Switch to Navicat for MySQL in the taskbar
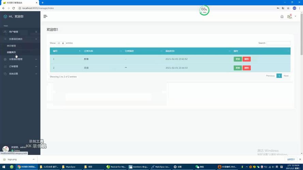This screenshot has width=303, height=170. click(x=116, y=167)
